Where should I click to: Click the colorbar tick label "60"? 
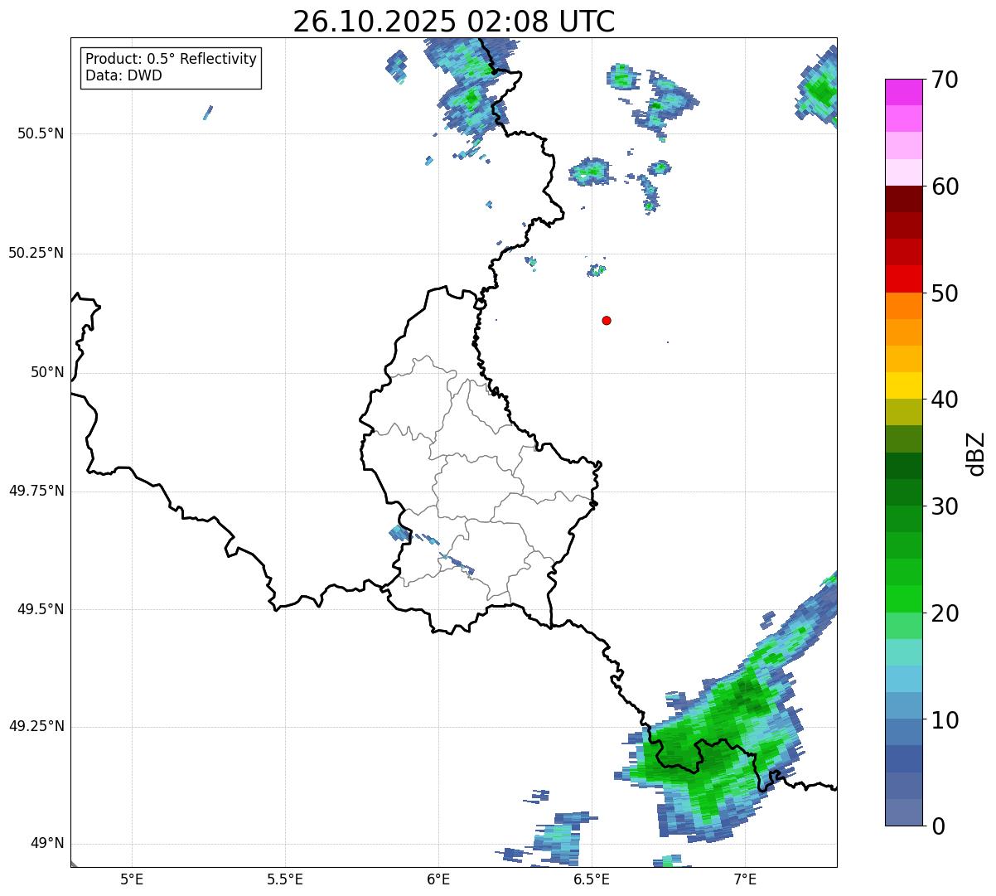pyautogui.click(x=945, y=186)
